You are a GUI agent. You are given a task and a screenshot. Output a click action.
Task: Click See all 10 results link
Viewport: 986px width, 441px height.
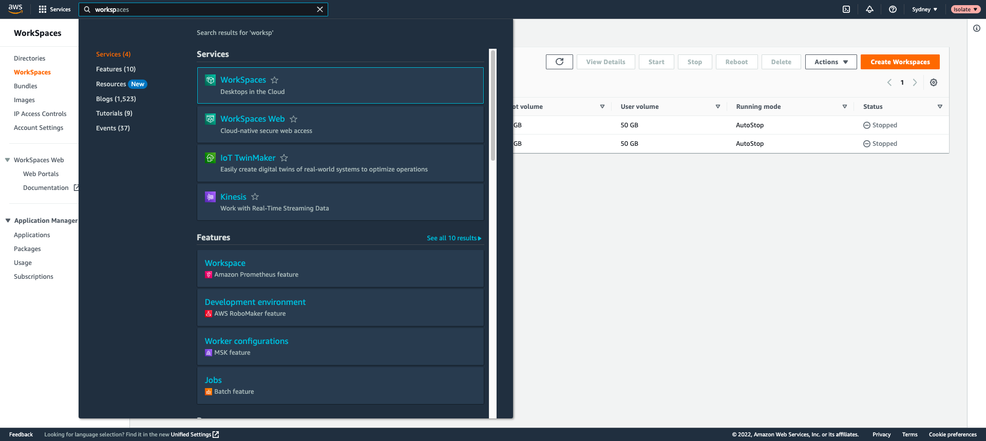[454, 238]
